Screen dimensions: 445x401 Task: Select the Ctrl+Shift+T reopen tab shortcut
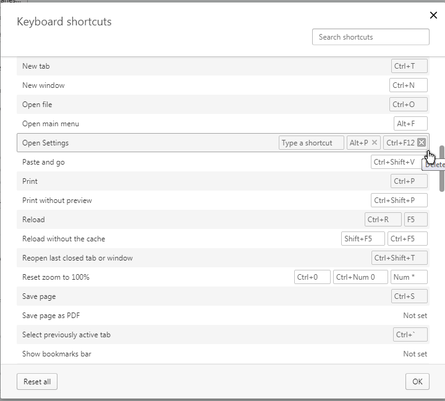pos(399,258)
